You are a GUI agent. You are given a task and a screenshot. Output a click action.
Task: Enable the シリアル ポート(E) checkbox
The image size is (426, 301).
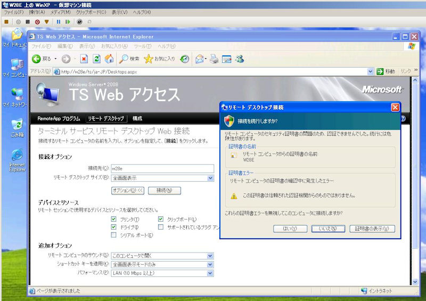pos(113,234)
